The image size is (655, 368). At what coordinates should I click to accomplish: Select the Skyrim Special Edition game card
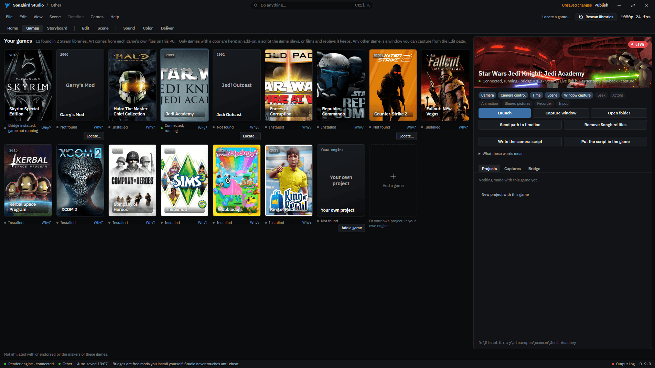point(28,85)
